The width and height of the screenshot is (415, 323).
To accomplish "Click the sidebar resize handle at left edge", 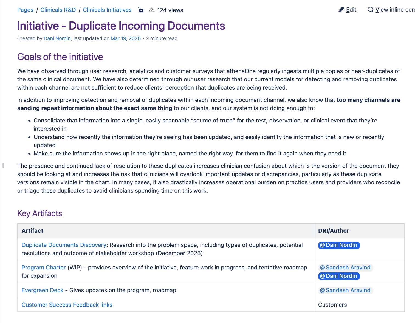I will (3, 166).
